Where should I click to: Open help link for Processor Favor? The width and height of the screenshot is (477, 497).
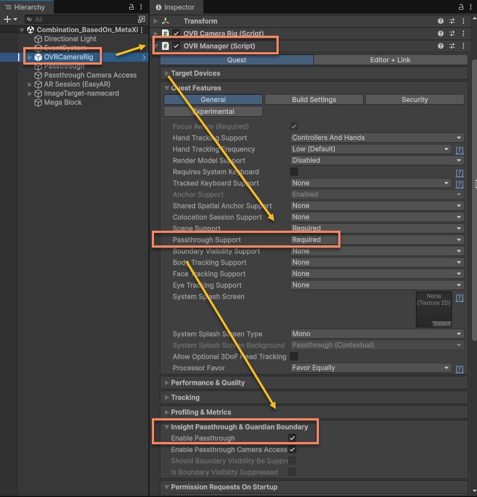point(459,368)
